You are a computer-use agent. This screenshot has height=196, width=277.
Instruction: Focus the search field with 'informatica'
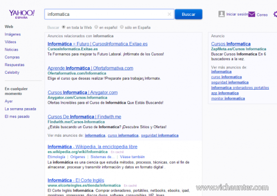pyautogui.click(x=109, y=14)
